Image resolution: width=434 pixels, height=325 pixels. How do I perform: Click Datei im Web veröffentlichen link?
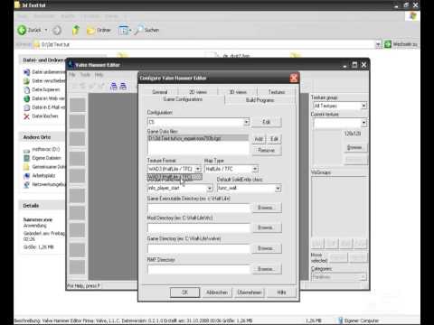click(x=44, y=98)
